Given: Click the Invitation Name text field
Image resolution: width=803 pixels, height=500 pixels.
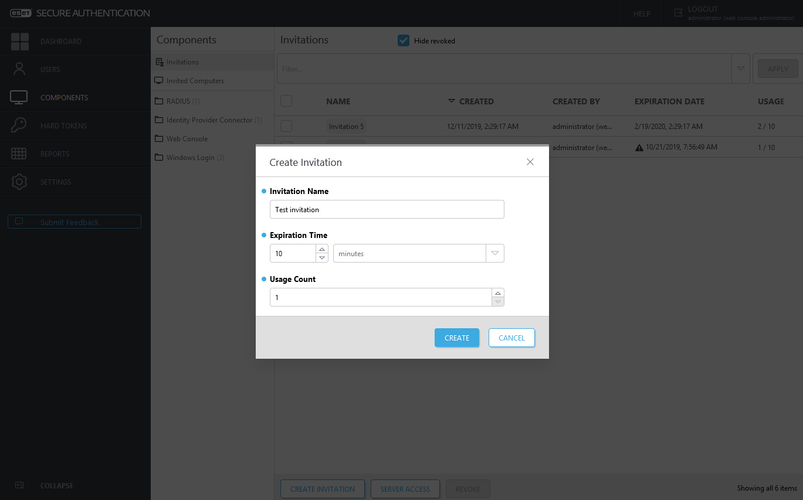Looking at the screenshot, I should [x=387, y=209].
